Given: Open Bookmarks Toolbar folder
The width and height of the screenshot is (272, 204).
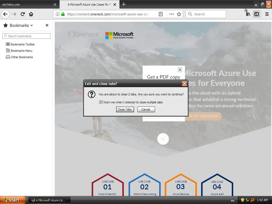Looking at the screenshot, I should [x=20, y=44].
